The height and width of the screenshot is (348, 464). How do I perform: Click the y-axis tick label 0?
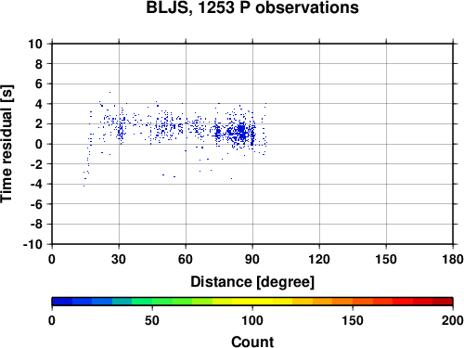click(39, 144)
